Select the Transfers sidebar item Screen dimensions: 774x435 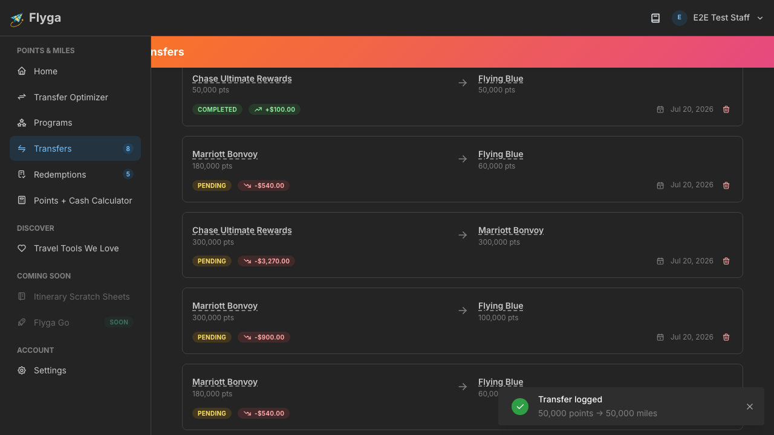(75, 149)
